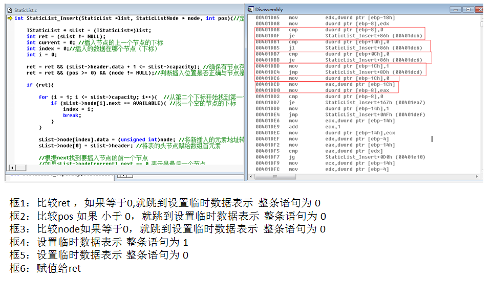This screenshot has height=281, width=492.
Task: Click the right arrow of the Disassembly horizontal scrollbar
Action: tap(477, 177)
